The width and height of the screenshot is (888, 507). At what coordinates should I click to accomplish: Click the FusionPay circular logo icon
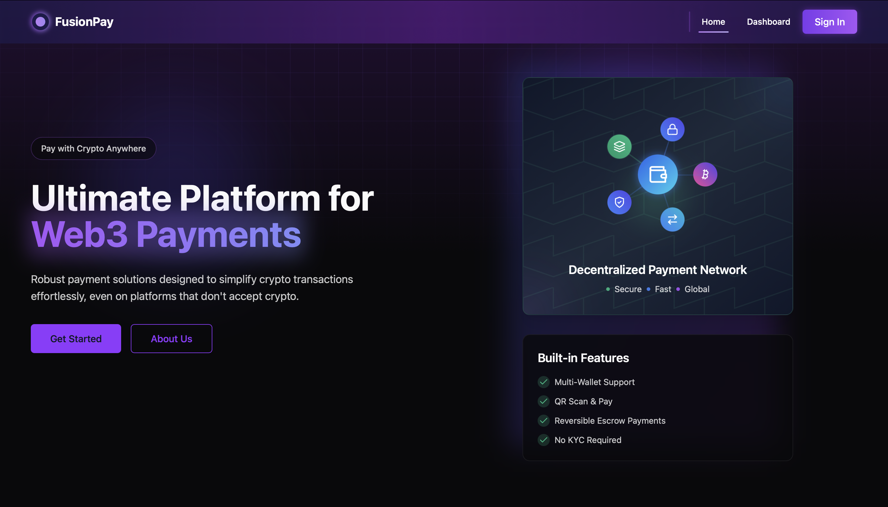40,22
